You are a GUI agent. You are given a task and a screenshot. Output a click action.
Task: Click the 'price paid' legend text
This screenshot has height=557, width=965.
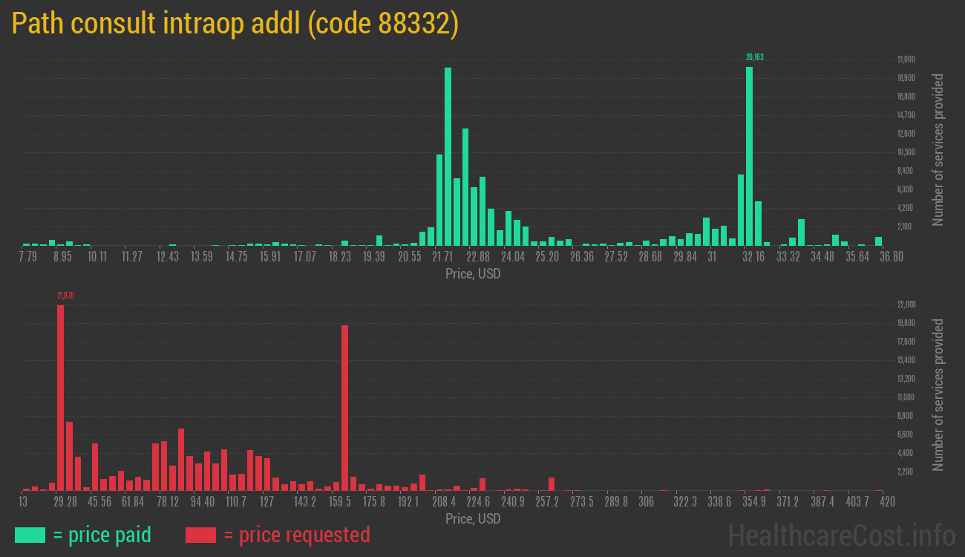tap(102, 535)
